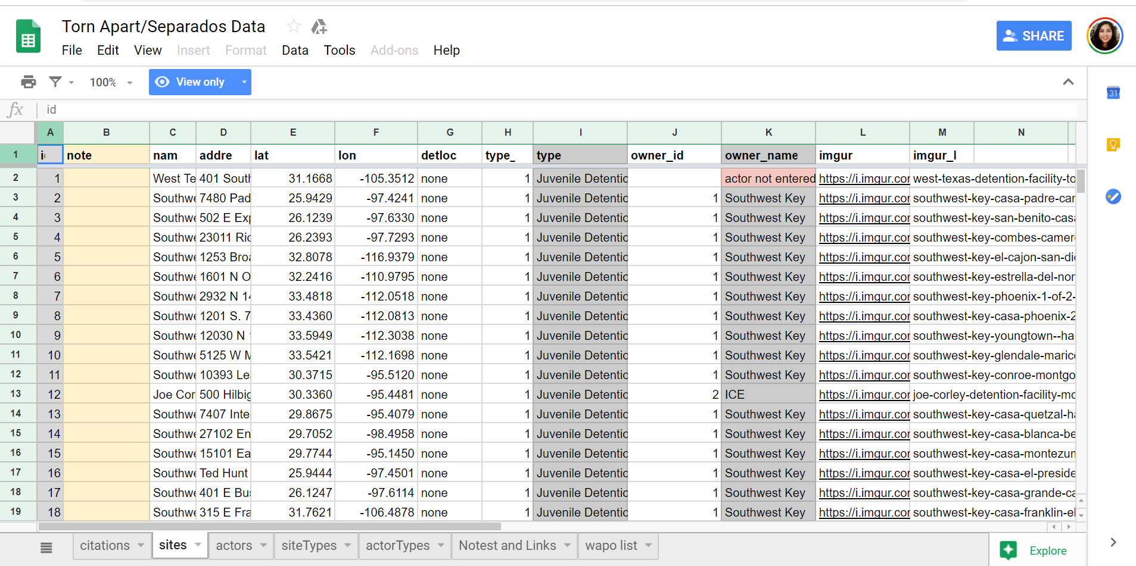The width and height of the screenshot is (1136, 566).
Task: Open the Edit menu
Action: [108, 51]
